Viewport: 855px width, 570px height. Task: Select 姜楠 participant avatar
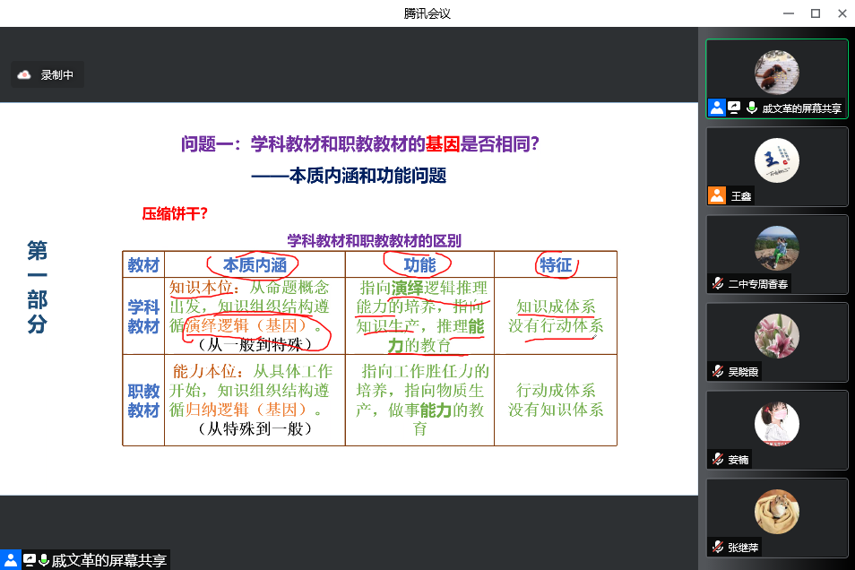pos(776,424)
